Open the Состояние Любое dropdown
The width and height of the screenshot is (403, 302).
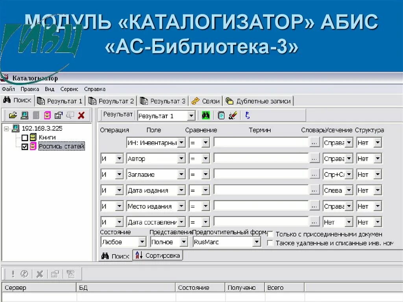pyautogui.click(x=142, y=242)
